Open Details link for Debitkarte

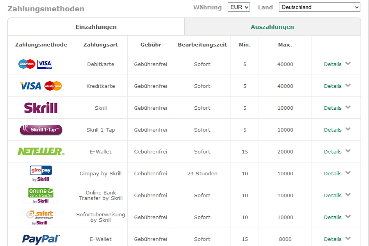pyautogui.click(x=333, y=64)
